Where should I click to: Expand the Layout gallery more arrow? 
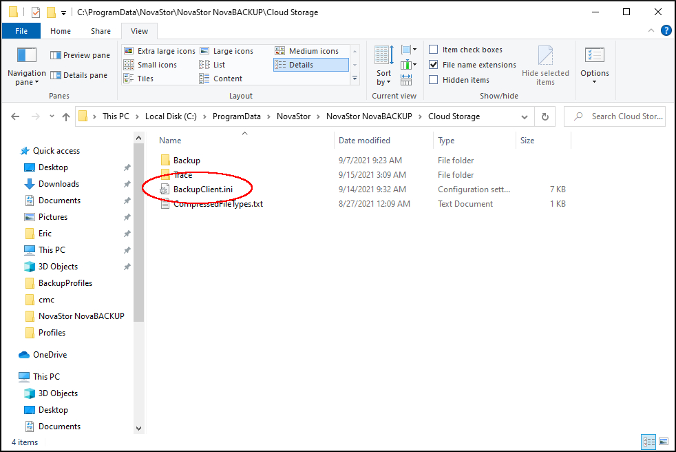coord(355,79)
